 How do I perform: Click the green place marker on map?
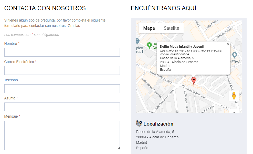(x=149, y=45)
